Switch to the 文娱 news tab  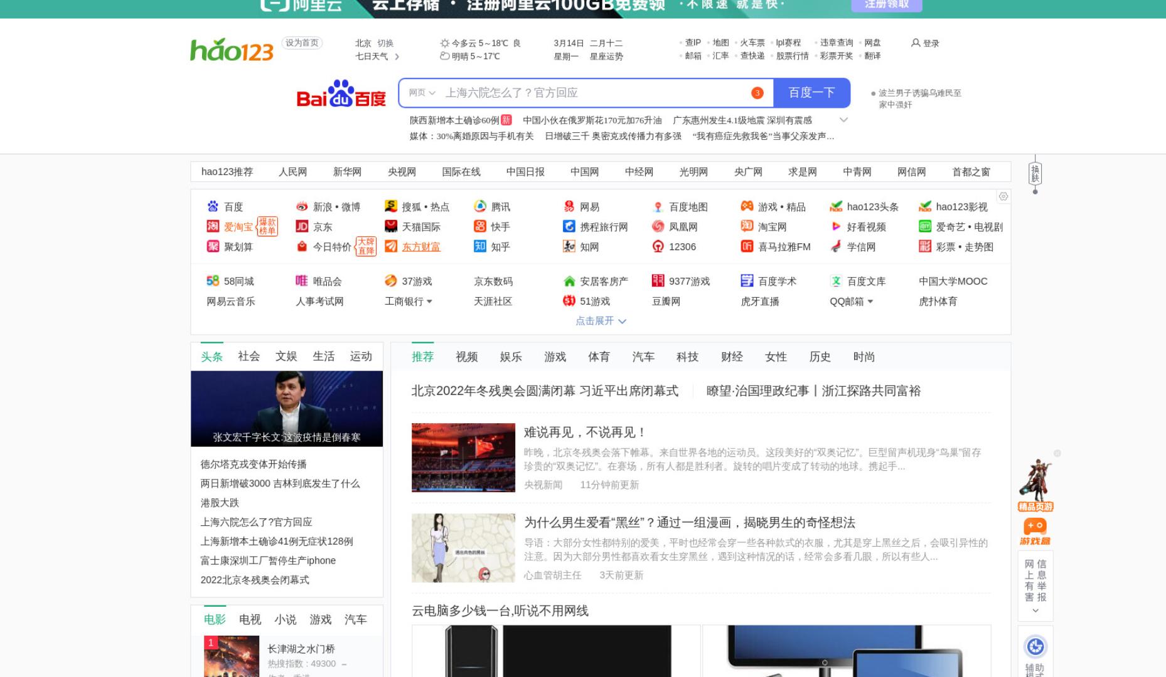286,356
